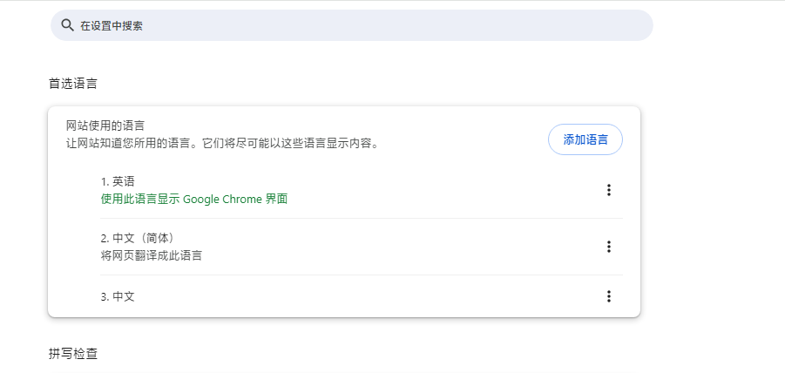Screen dimensions: 785x373
Task: Select the '3. 中文' language entry label
Action: (x=118, y=296)
